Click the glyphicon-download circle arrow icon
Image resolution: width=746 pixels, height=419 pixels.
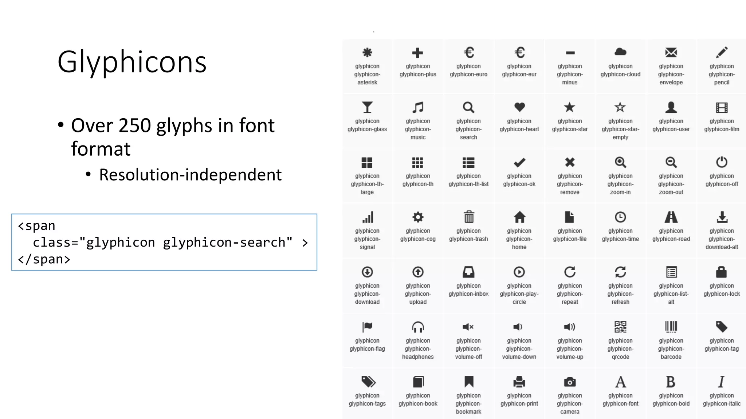pyautogui.click(x=367, y=272)
